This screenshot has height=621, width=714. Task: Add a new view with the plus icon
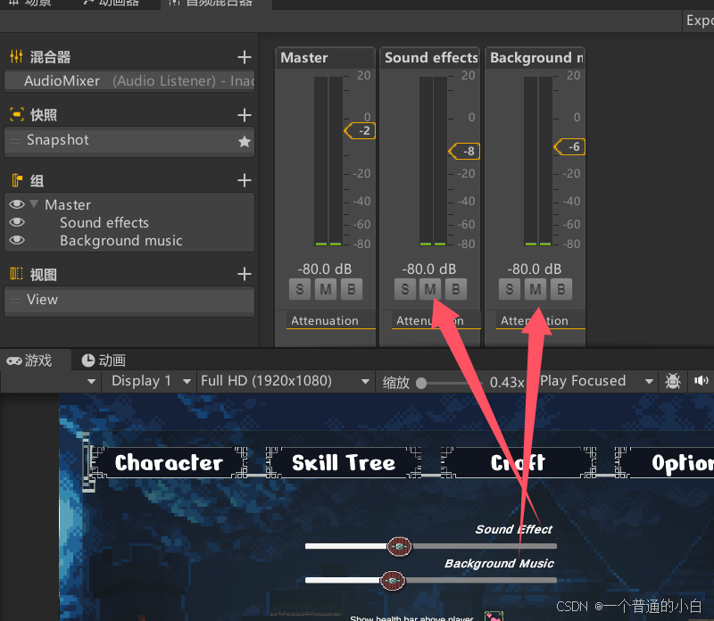tap(245, 274)
